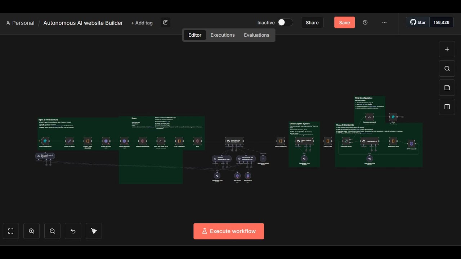
Task: Open the Deploy Service globe node
Action: tap(124, 141)
